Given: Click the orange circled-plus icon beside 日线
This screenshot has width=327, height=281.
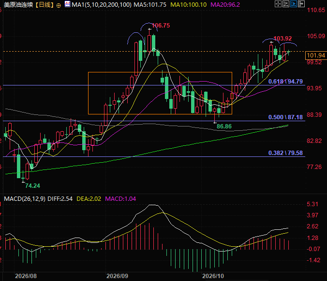Looking at the screenshot, I should click(x=59, y=5).
